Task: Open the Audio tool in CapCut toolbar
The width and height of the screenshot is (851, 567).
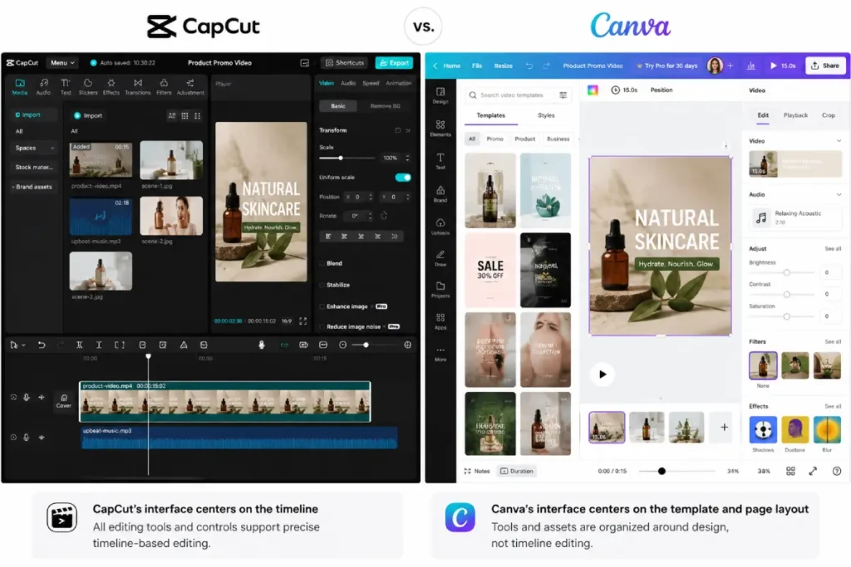Action: (x=43, y=86)
